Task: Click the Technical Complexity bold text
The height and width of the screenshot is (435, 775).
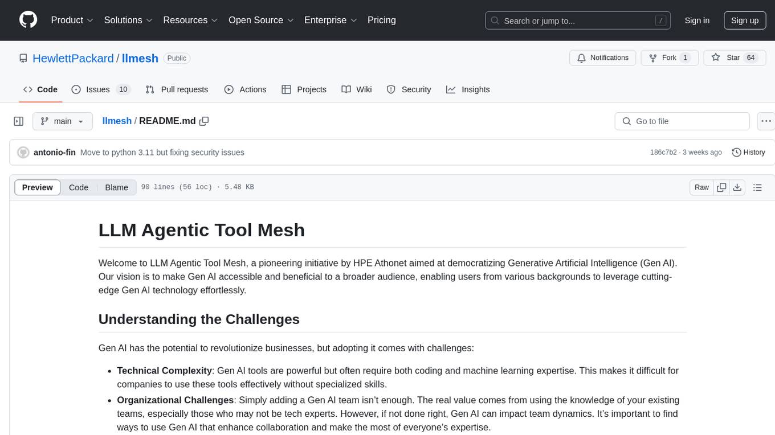Action: pyautogui.click(x=164, y=371)
